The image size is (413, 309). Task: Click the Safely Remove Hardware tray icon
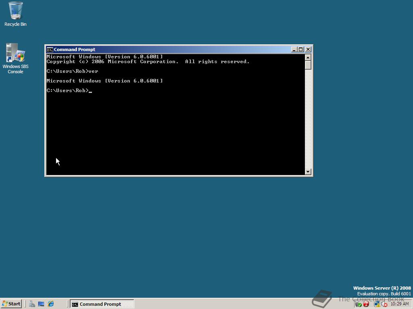(x=358, y=304)
